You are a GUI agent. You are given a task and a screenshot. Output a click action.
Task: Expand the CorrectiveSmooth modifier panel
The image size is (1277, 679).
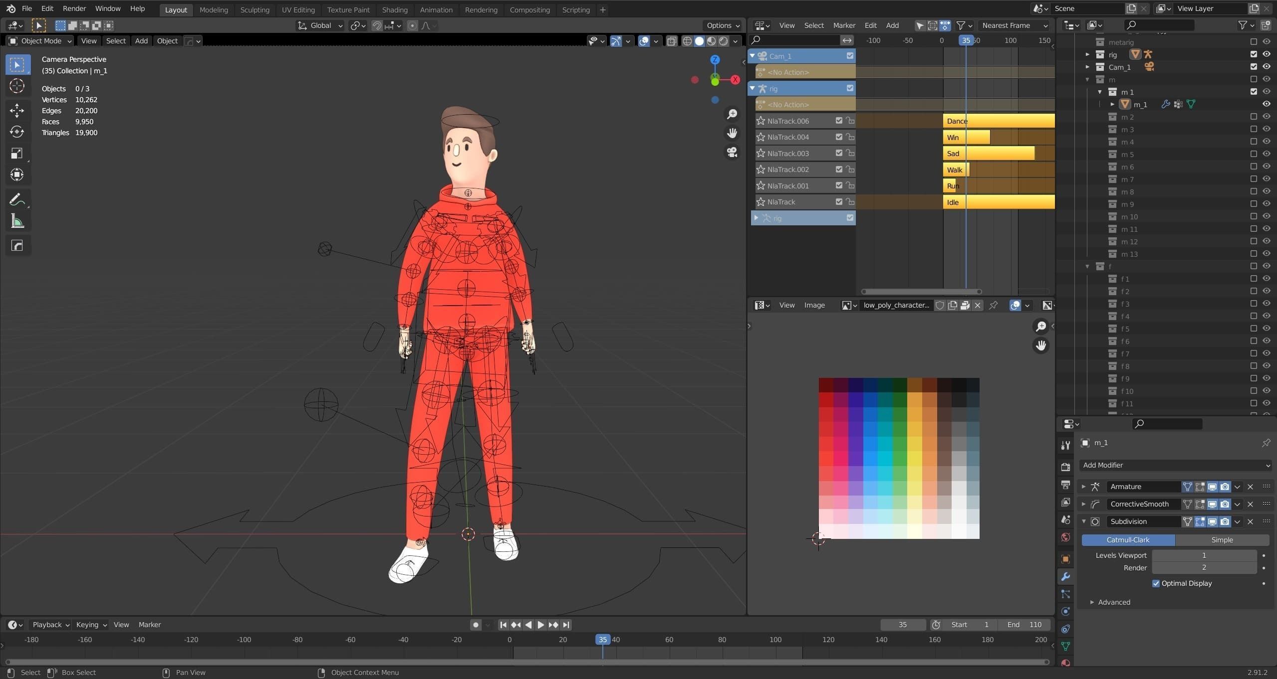pyautogui.click(x=1083, y=504)
